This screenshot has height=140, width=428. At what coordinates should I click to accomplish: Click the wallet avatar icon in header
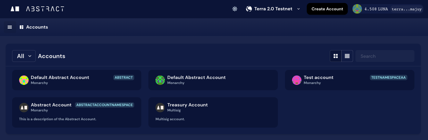coord(357,9)
